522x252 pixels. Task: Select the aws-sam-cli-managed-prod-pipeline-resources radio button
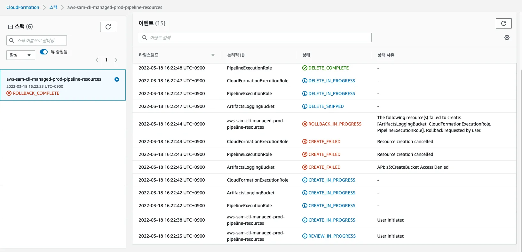pos(117,79)
